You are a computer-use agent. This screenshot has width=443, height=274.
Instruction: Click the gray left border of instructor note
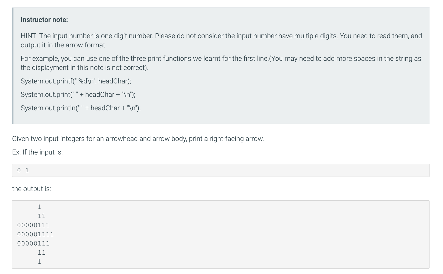pyautogui.click(x=13, y=66)
